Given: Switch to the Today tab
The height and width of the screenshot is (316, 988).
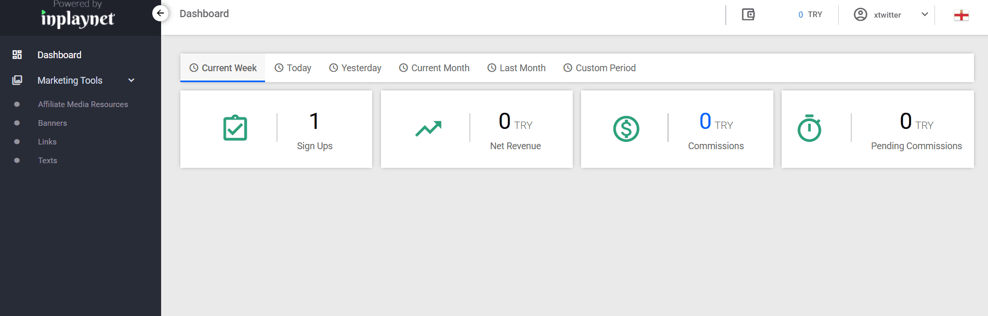Looking at the screenshot, I should (293, 68).
